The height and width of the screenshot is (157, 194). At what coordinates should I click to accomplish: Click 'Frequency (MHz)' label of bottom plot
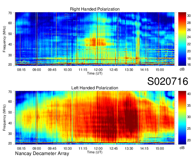pos(4,118)
